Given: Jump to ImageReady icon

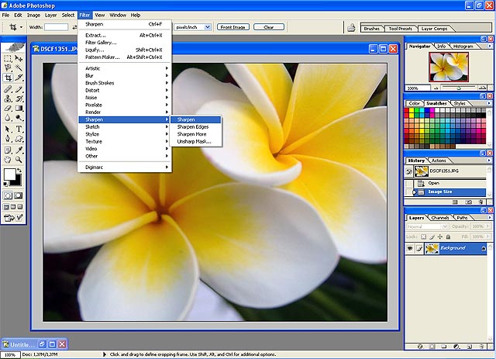Looking at the screenshot, I should [x=13, y=218].
